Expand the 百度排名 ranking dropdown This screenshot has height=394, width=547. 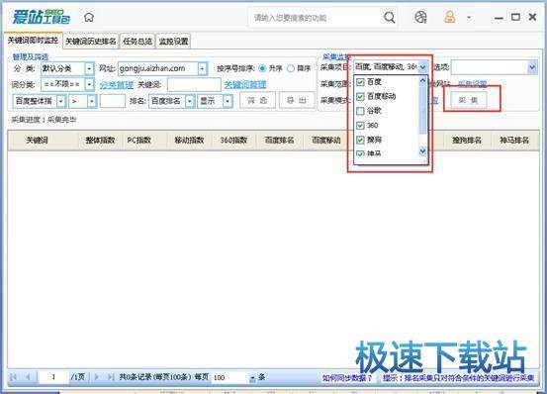click(x=190, y=101)
